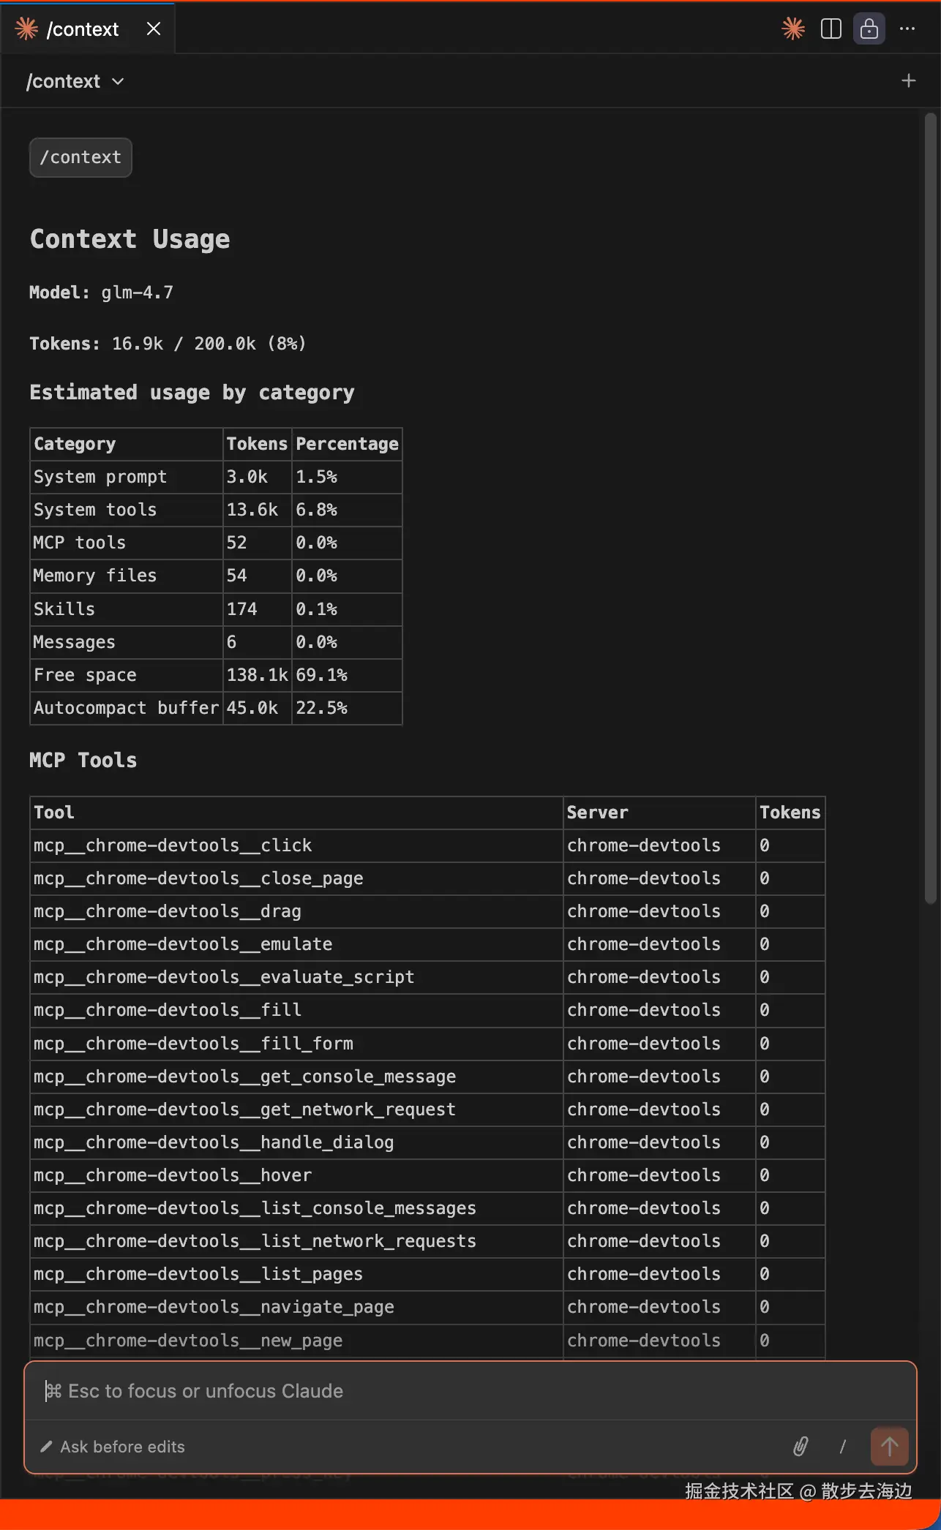This screenshot has width=941, height=1530.
Task: Close the /context editor tab
Action: point(154,29)
